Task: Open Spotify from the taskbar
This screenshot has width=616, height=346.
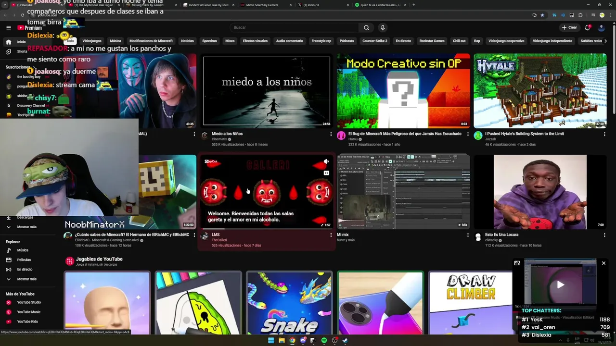Action: click(324, 340)
